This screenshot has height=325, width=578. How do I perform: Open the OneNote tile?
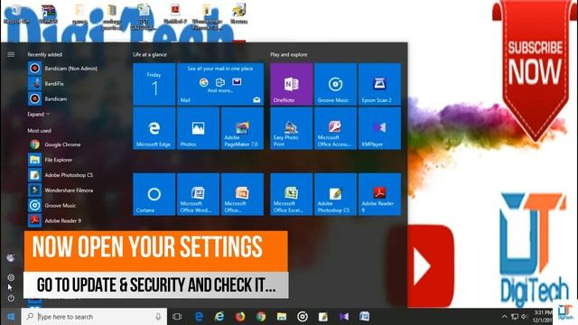coord(291,84)
